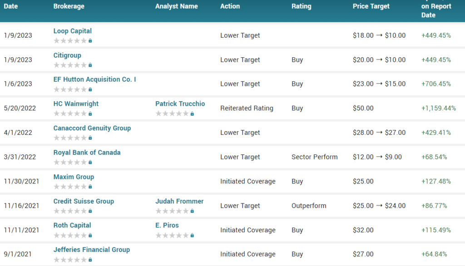
Task: Select the Reiterated Rating action cell
Action: (x=247, y=108)
